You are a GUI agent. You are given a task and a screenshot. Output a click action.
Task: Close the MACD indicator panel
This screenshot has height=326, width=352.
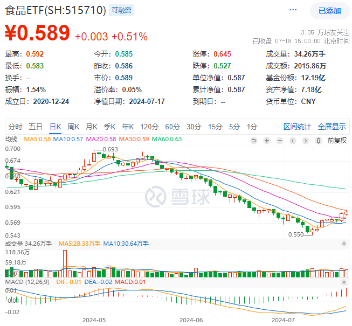[x=344, y=282]
